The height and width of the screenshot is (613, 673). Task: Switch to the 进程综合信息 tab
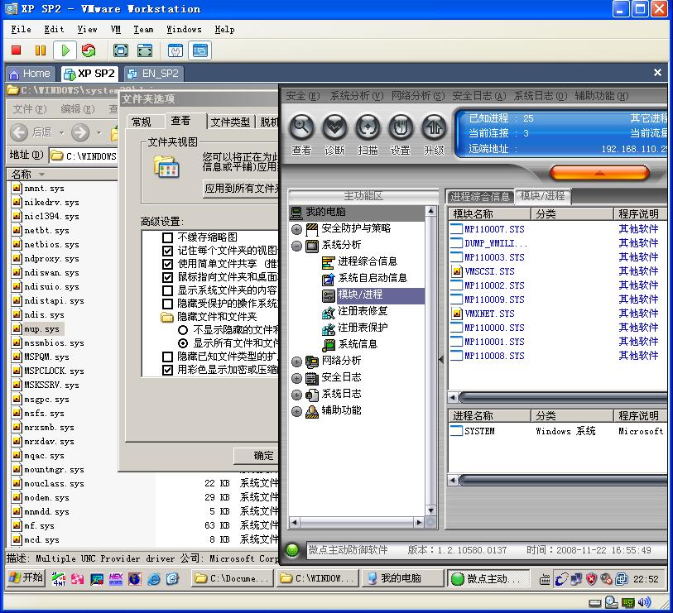480,197
